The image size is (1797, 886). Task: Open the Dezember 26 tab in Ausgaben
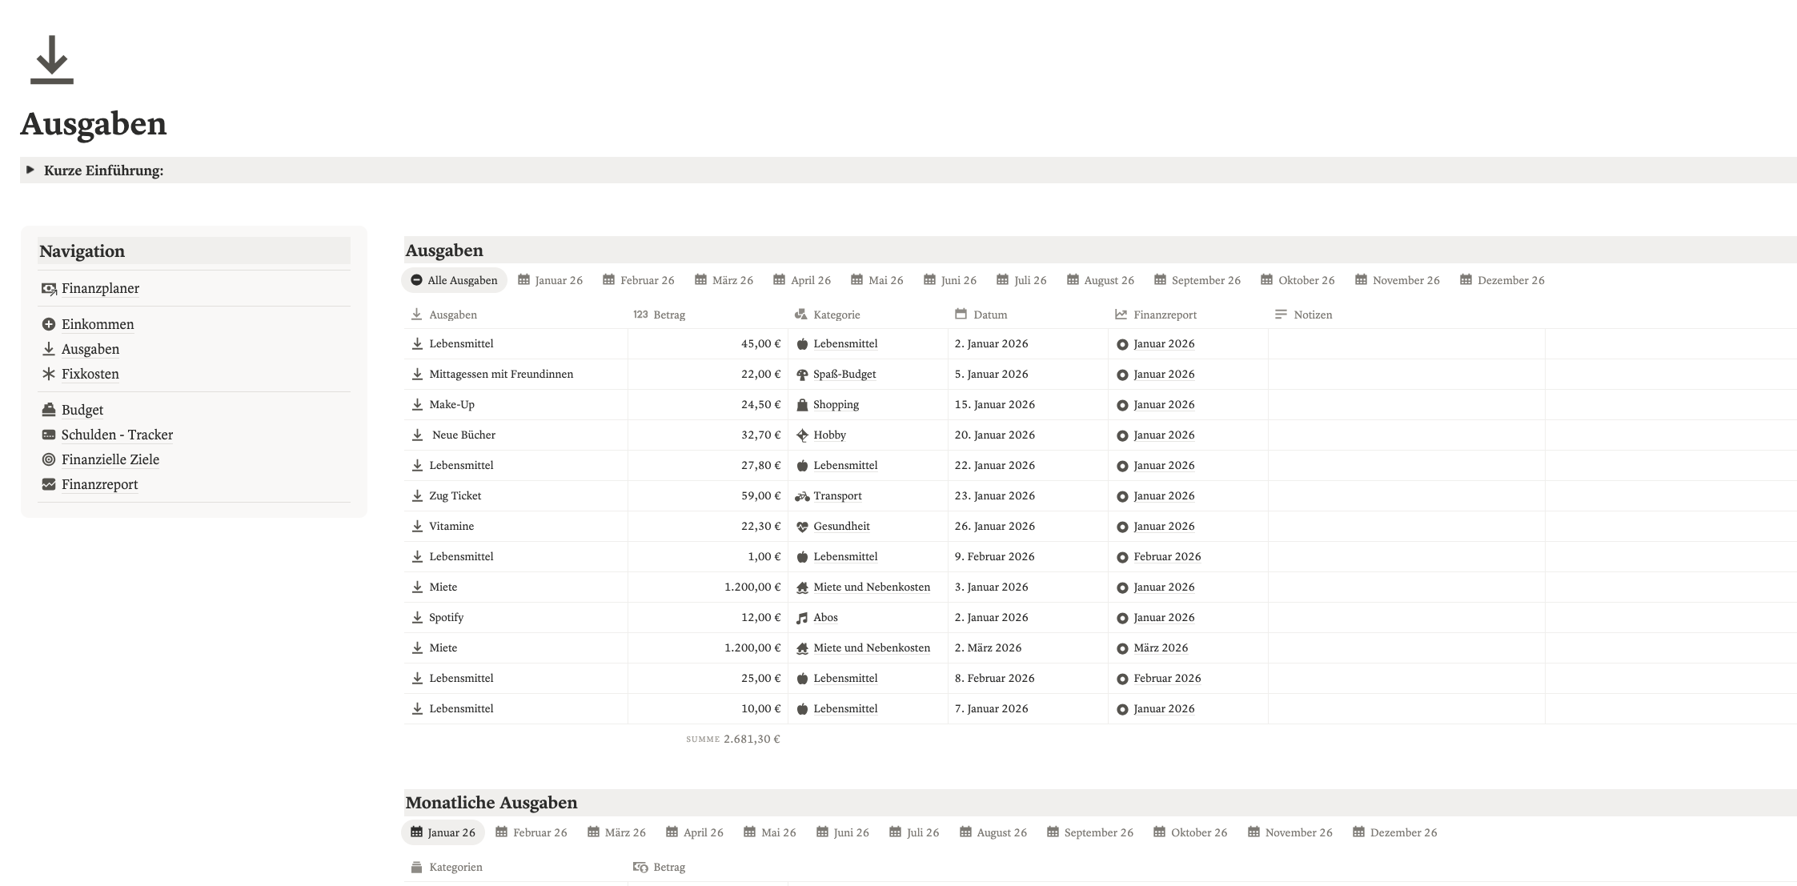click(1502, 280)
